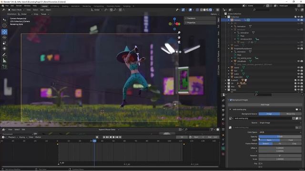The width and height of the screenshot is (305, 171).
Task: Open the Render properties tab
Action: click(x=223, y=106)
